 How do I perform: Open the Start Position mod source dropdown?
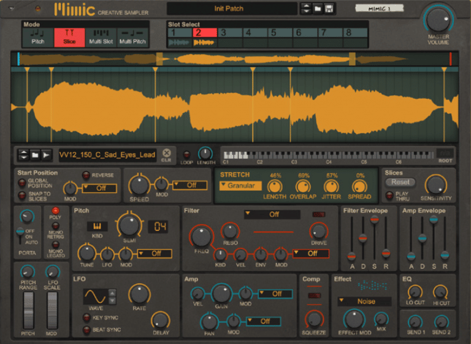[x=99, y=189]
